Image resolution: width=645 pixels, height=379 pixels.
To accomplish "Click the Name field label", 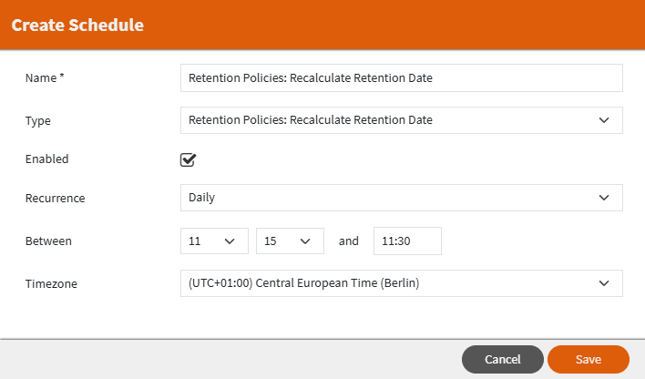I will click(44, 78).
